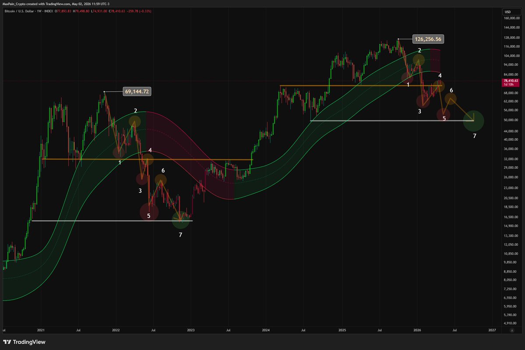Click the MaxPain_Crypto created with TradingView.com caption
This screenshot has height=350, width=525.
pyautogui.click(x=56, y=4)
